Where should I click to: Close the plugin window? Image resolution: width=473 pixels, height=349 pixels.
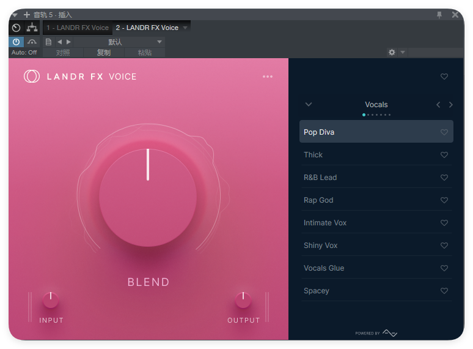click(x=455, y=15)
